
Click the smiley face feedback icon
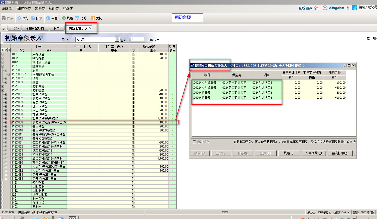point(325,8)
